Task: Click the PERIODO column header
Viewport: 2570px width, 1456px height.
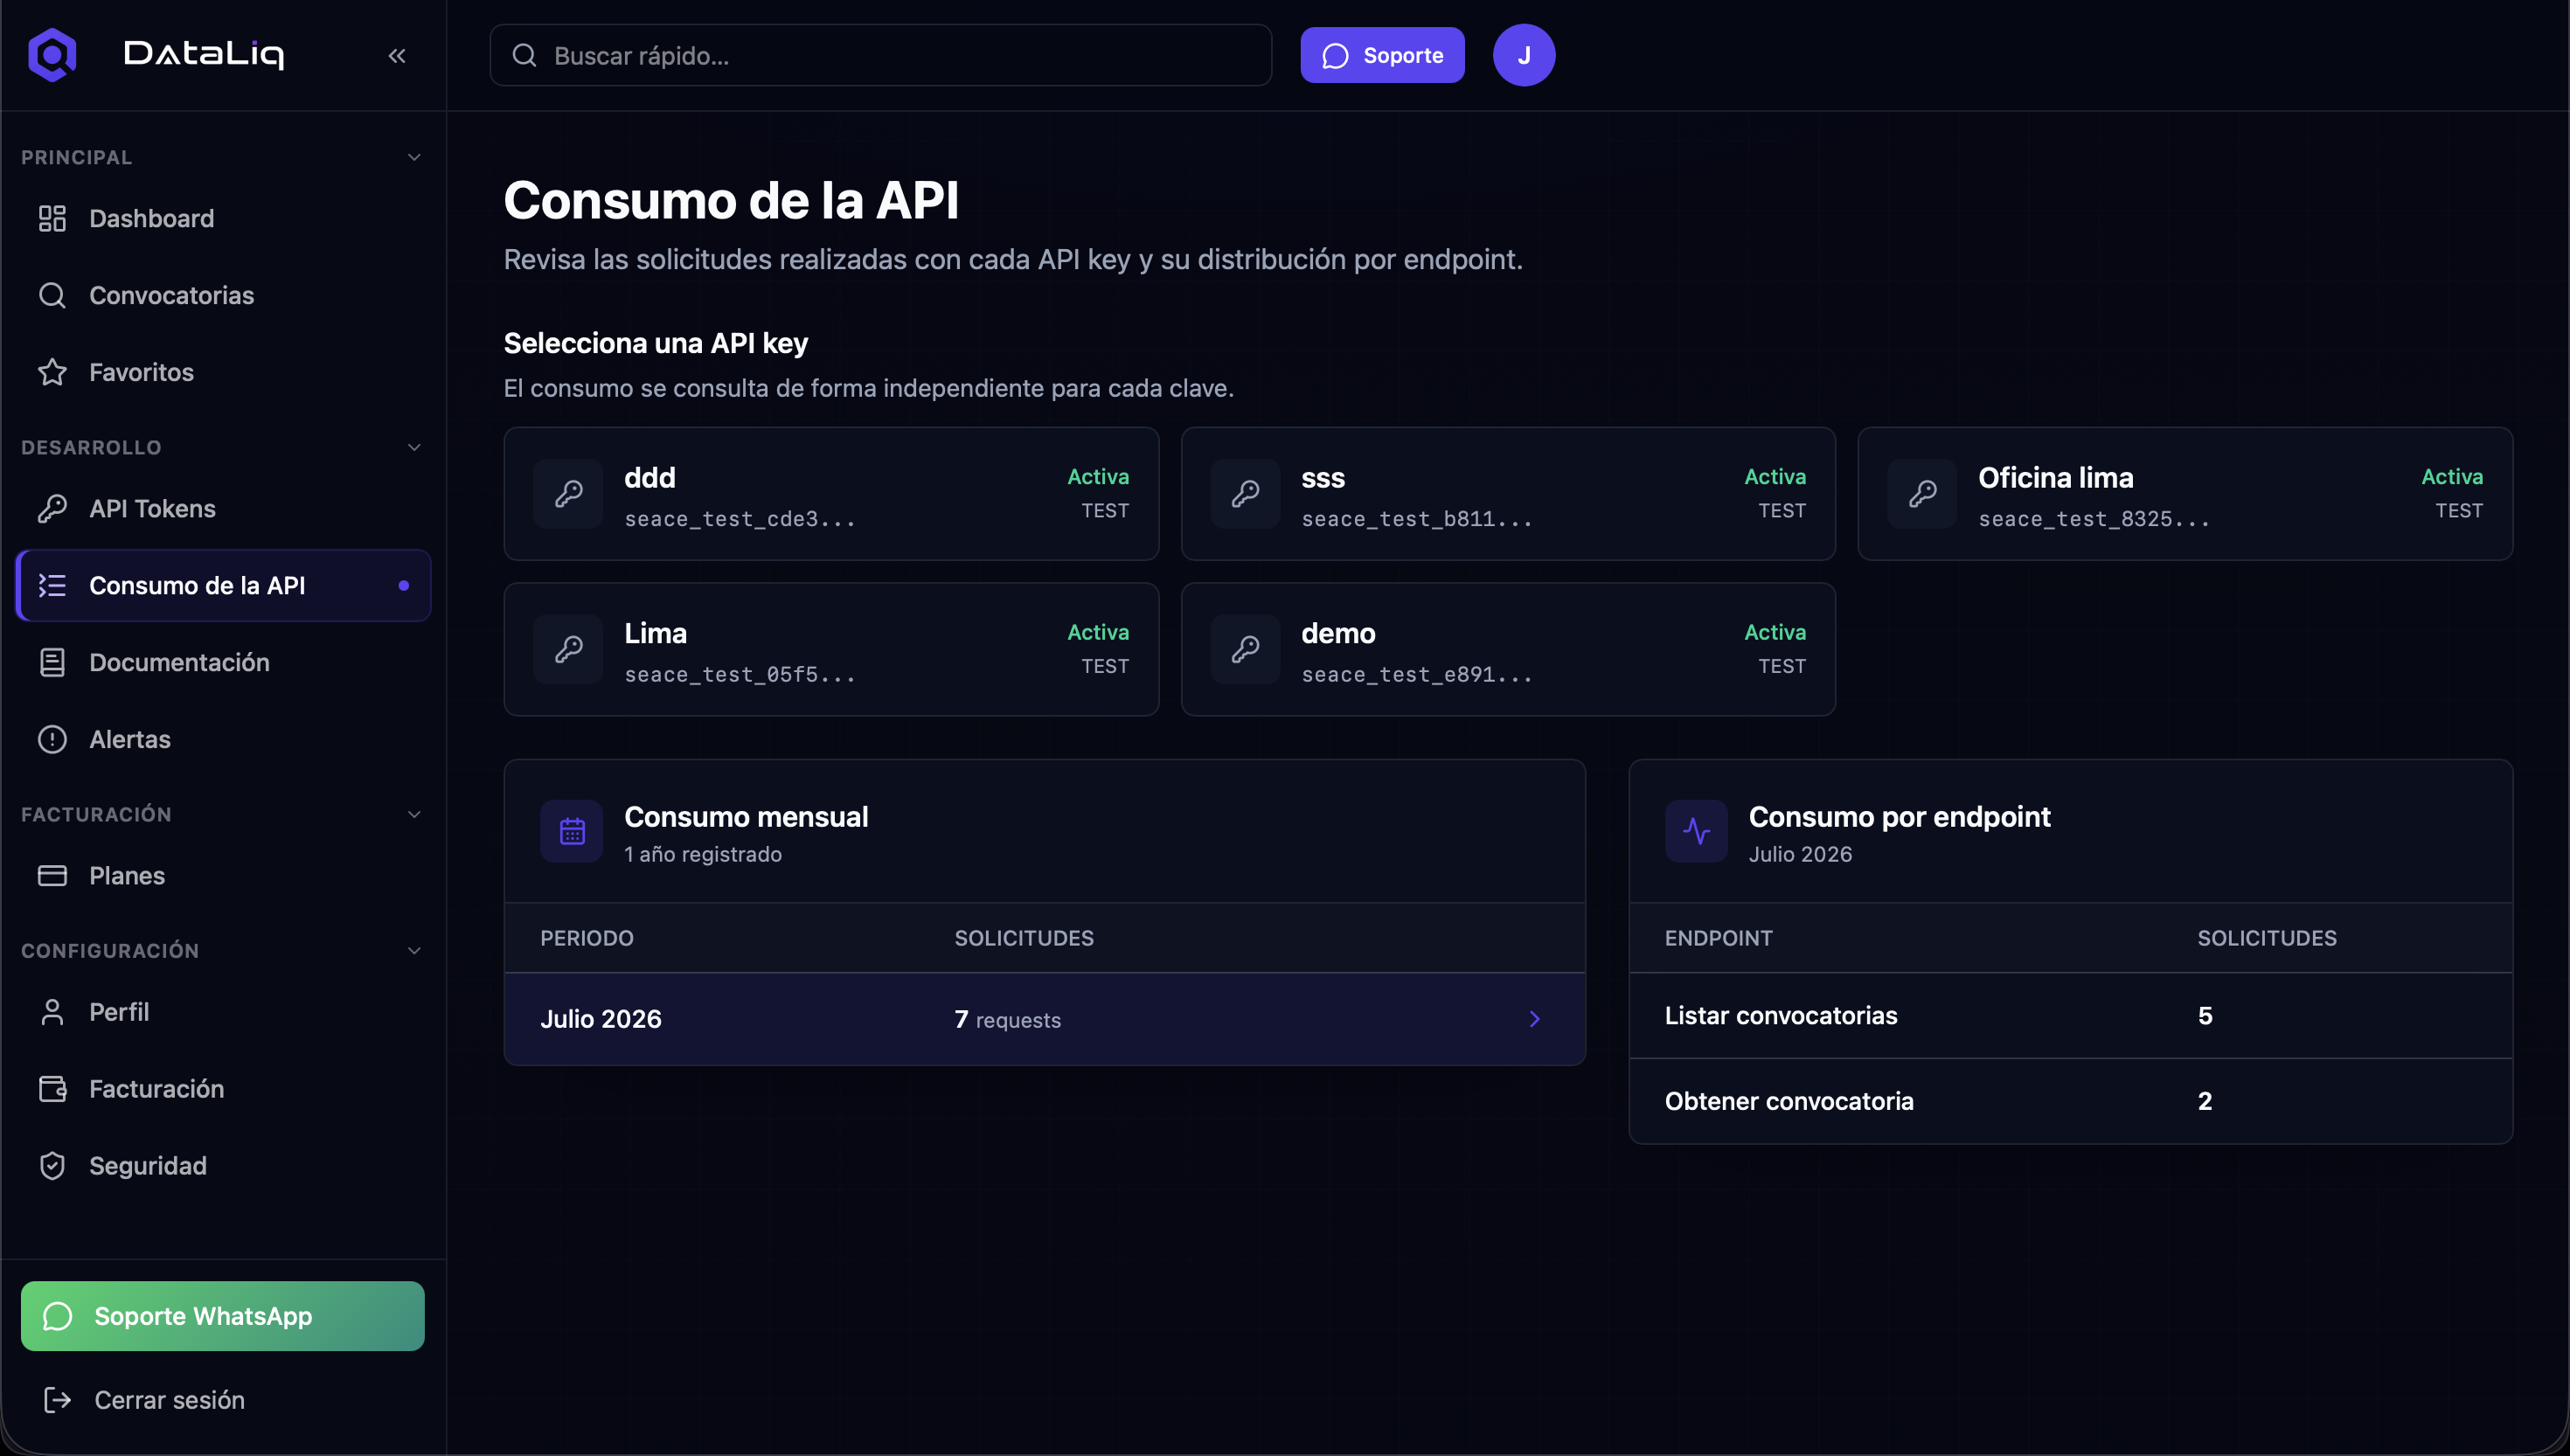Action: pyautogui.click(x=587, y=938)
